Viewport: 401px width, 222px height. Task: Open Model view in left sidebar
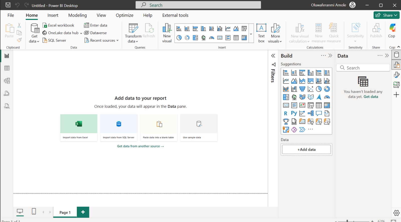[x=7, y=81]
